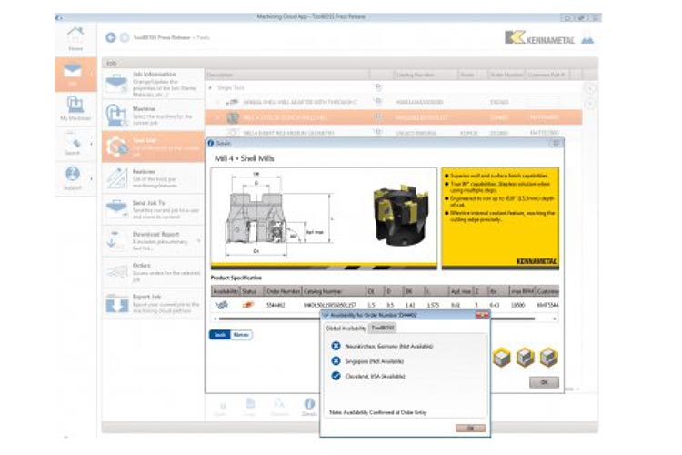Viewport: 682px width, 455px height.
Task: Open Features in the Job menu
Action: click(153, 178)
